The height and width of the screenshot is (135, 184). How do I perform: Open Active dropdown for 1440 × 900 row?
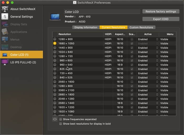[148, 48]
